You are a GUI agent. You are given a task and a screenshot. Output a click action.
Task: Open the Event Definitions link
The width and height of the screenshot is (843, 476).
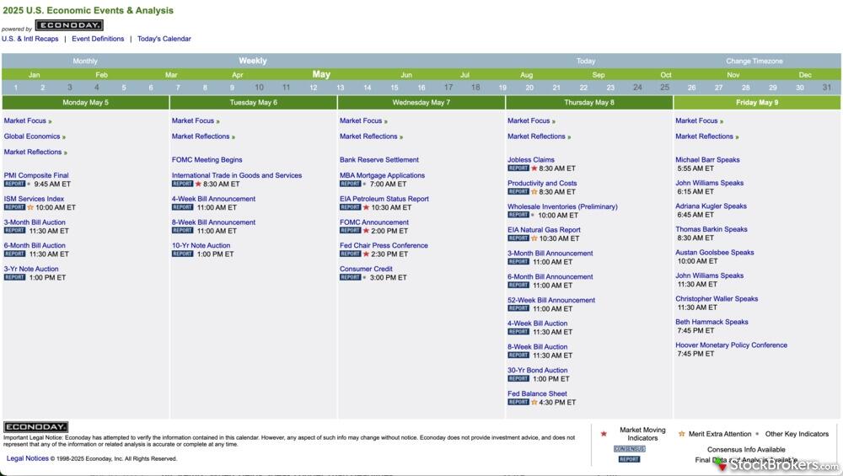click(98, 39)
